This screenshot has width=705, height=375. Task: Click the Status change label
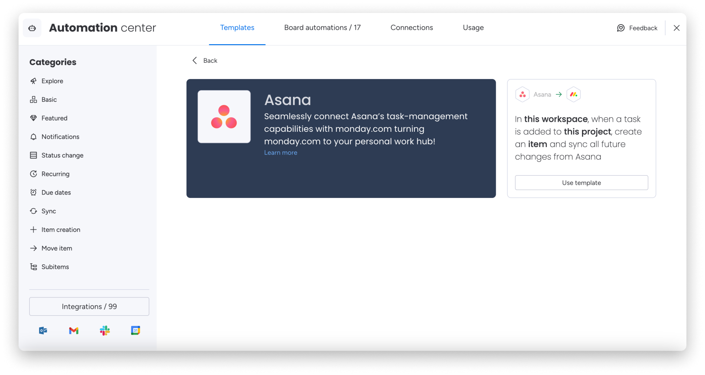[62, 155]
